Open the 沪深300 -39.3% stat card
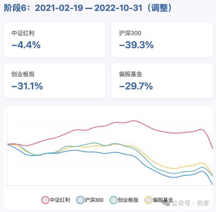Screen dimensions: 216x212 [x=162, y=40]
